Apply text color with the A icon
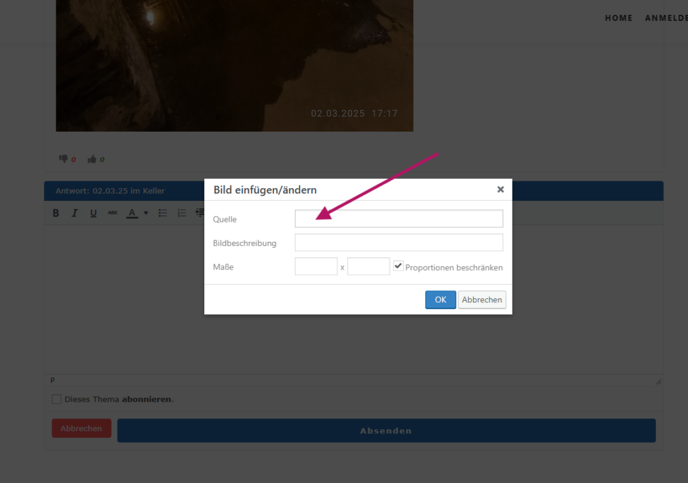Screen dimensions: 688x483 tap(132, 213)
